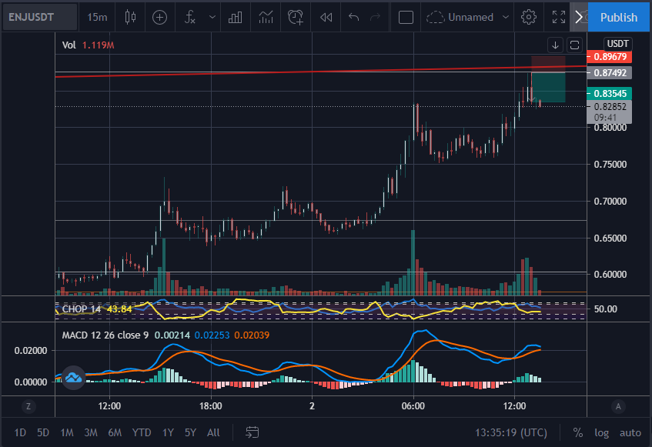The image size is (652, 447).
Task: Toggle auto scale at bottom right
Action: pos(630,432)
